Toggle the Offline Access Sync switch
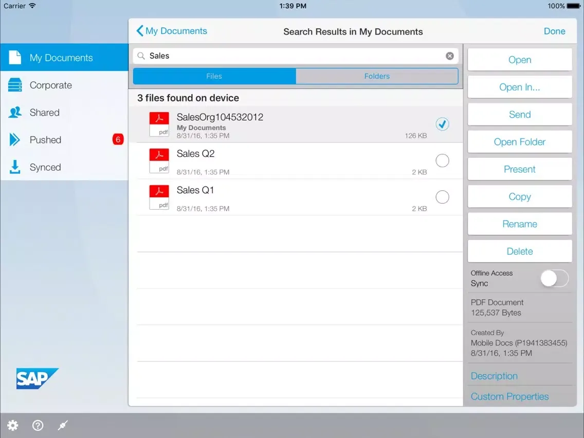This screenshot has width=584, height=438. click(555, 278)
